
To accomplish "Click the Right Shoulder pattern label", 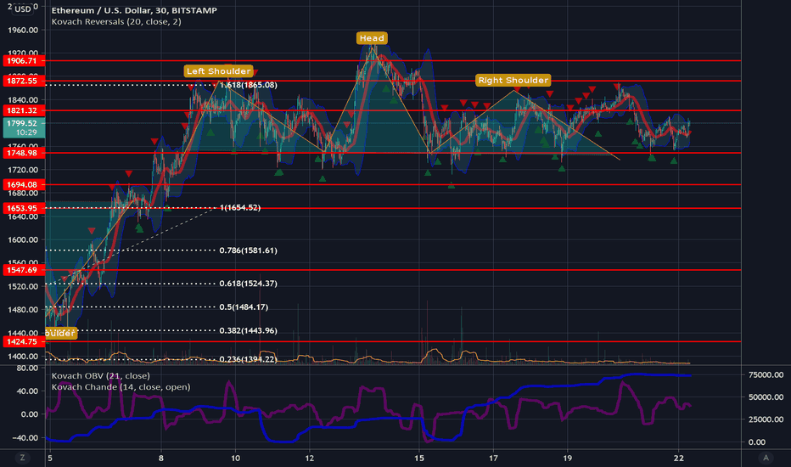I will tap(513, 81).
